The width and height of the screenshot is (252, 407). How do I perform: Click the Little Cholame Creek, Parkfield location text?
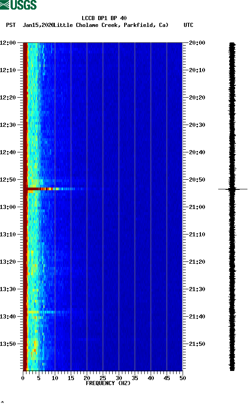[x=110, y=25]
